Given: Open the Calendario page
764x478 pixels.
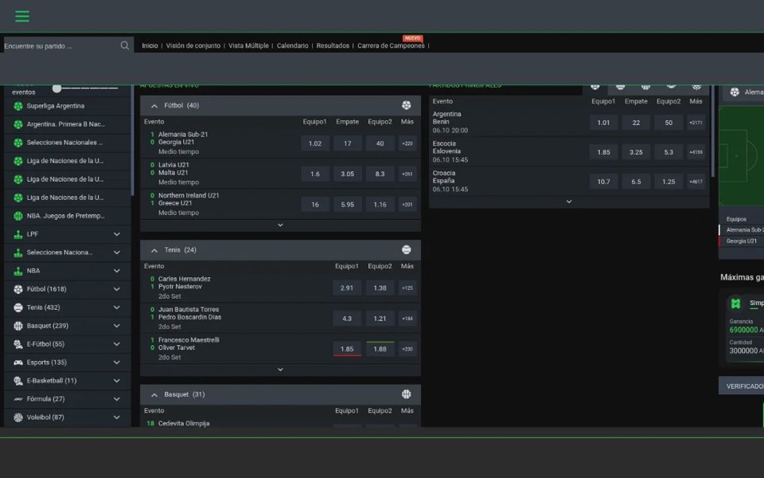Looking at the screenshot, I should pos(292,45).
